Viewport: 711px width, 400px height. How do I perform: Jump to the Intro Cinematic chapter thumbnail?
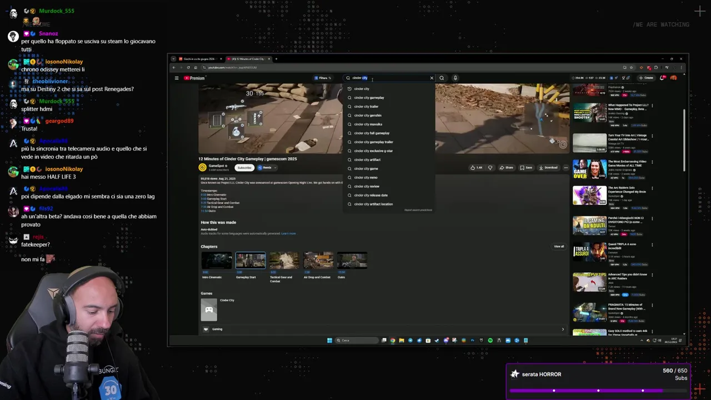216,261
